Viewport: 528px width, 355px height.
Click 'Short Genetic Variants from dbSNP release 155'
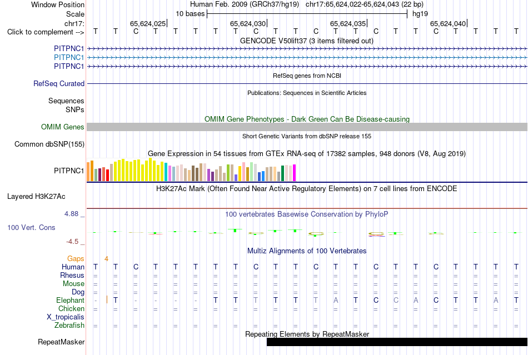(x=307, y=136)
